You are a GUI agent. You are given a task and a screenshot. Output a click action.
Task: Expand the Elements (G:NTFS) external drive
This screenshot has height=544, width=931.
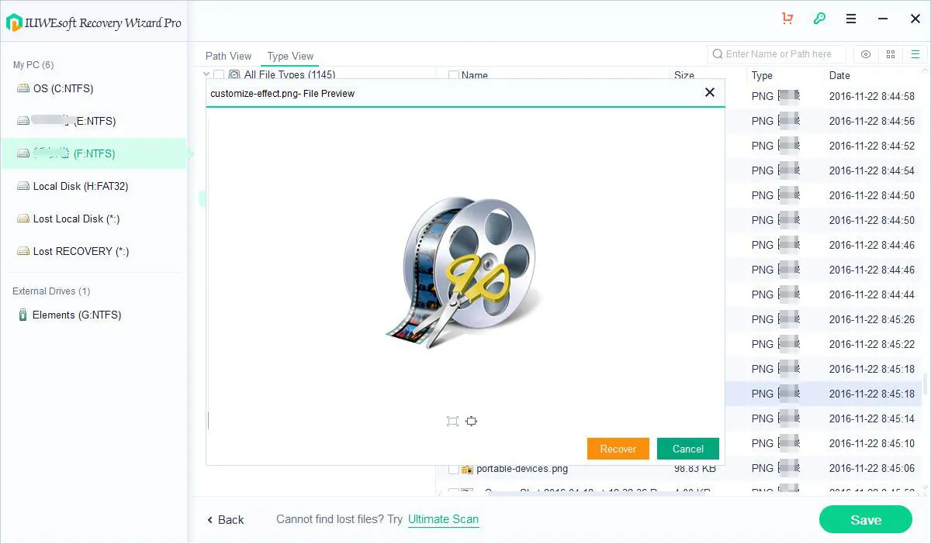click(78, 315)
